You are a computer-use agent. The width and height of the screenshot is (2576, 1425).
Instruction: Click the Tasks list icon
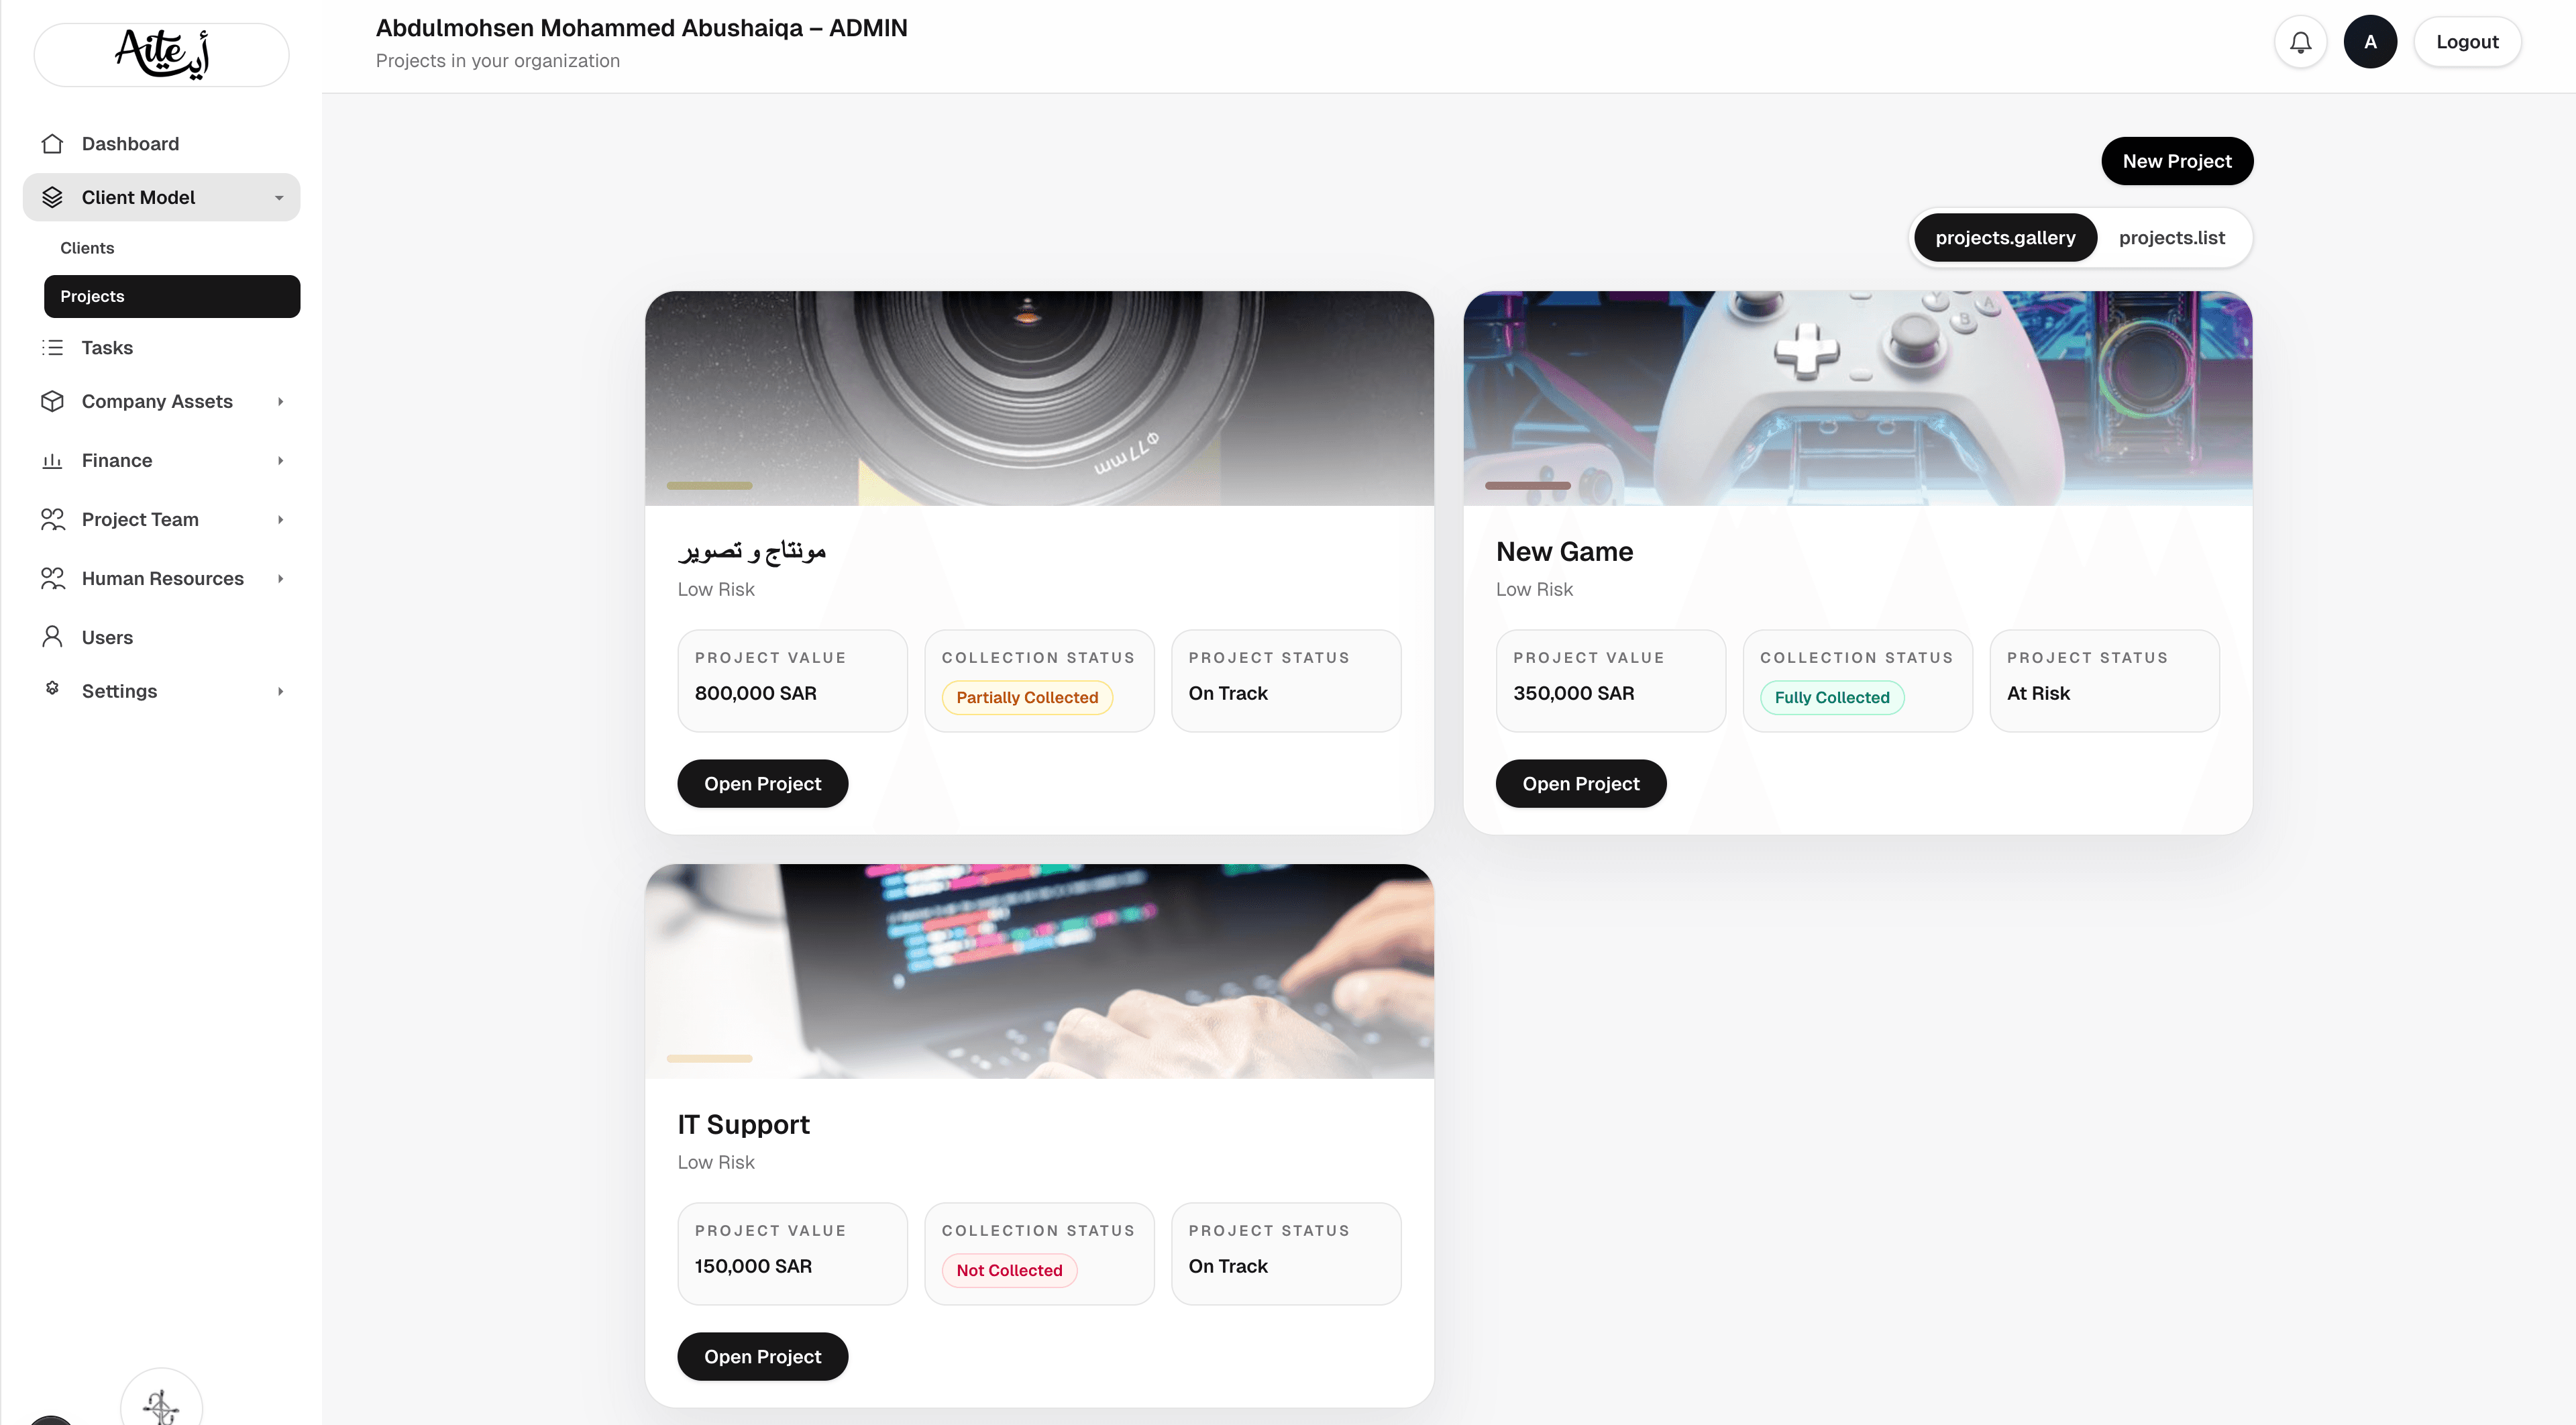53,348
